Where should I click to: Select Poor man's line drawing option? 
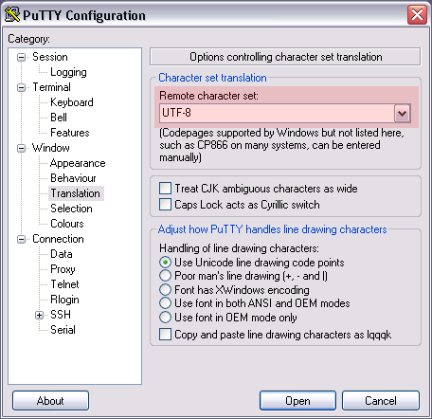165,276
